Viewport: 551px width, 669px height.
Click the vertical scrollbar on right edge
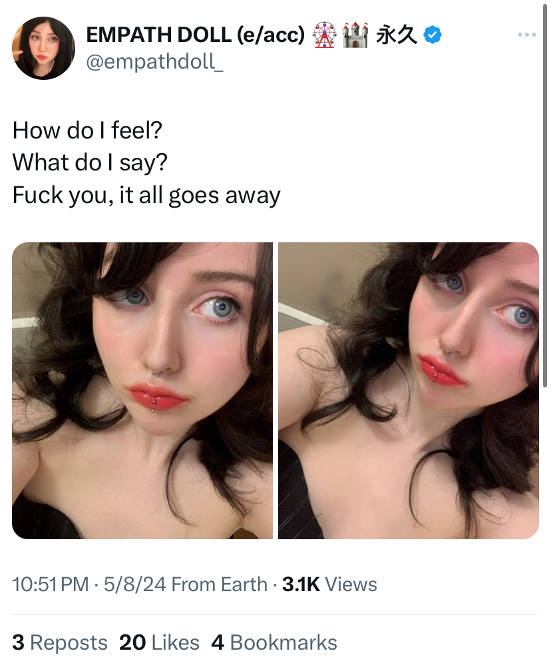point(544,196)
